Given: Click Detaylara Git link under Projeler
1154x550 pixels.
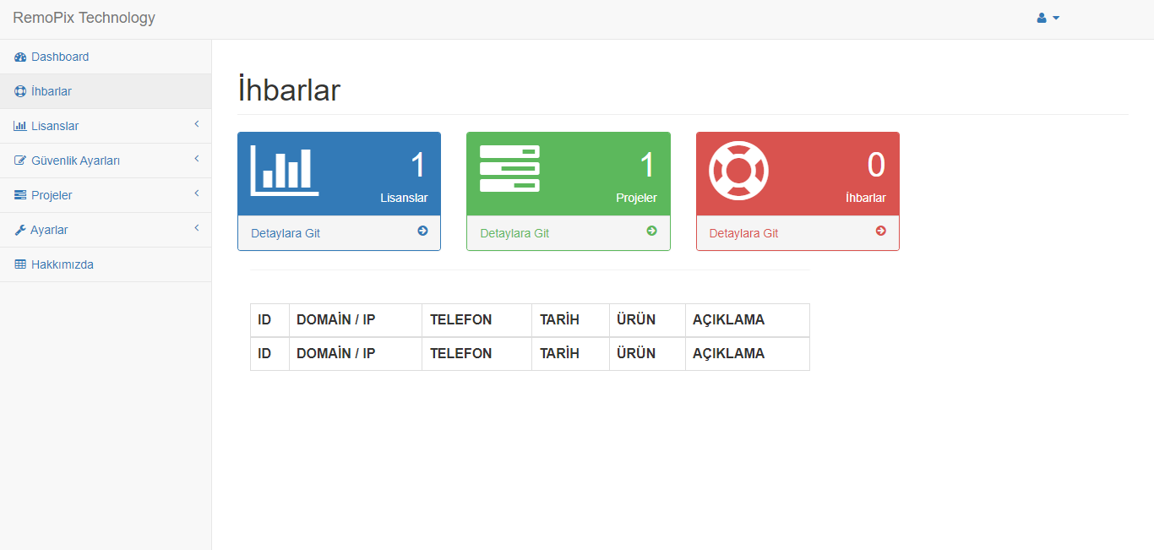Looking at the screenshot, I should coord(514,233).
